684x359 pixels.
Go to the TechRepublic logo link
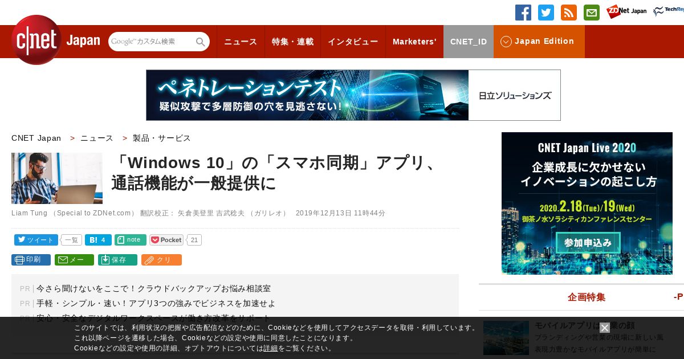pos(669,11)
